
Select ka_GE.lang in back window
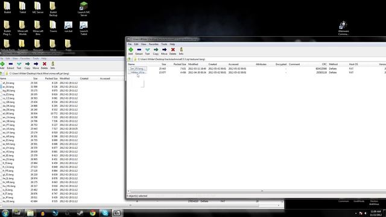tap(8, 201)
